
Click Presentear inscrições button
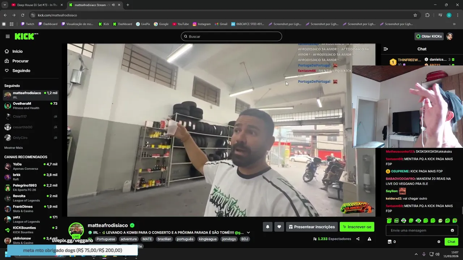312,227
